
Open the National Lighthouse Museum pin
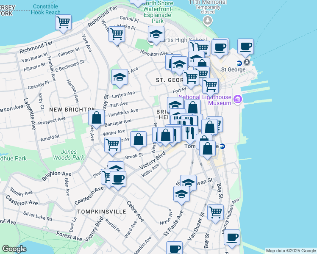238,99
